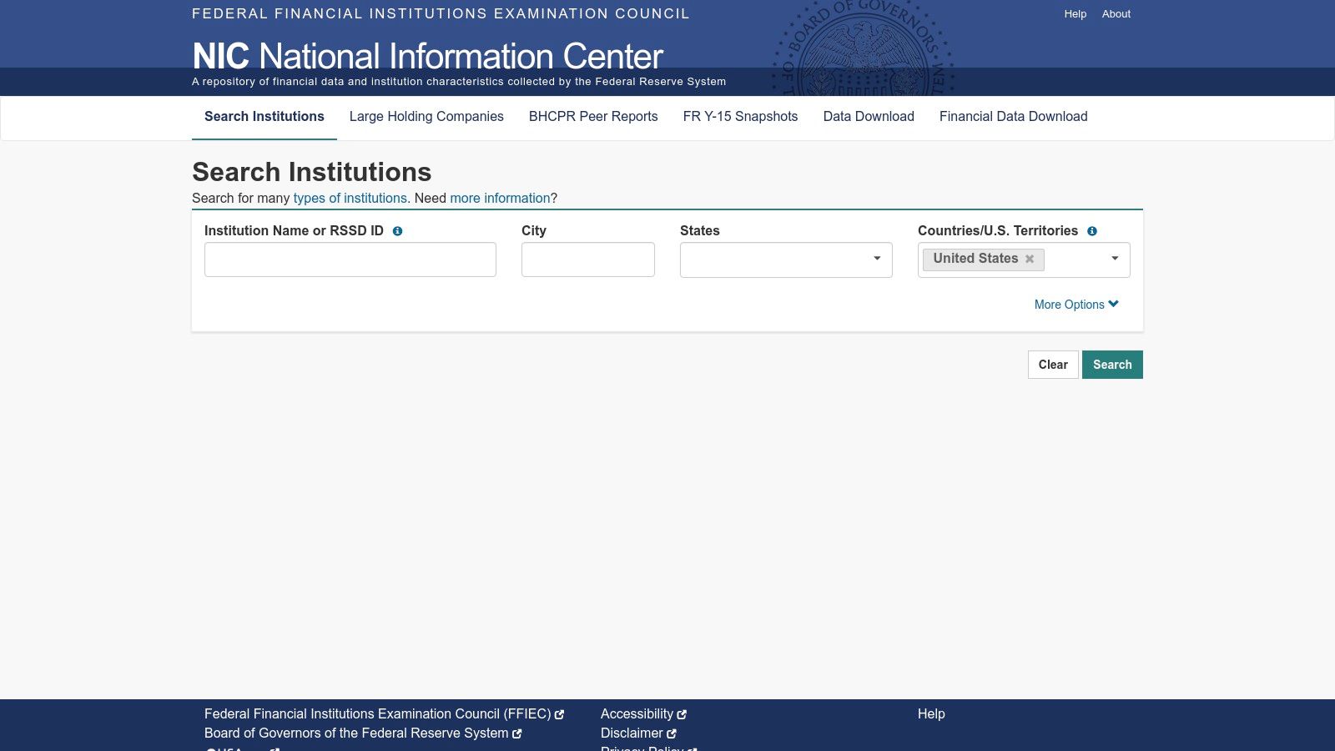The width and height of the screenshot is (1335, 751).
Task: Click the NIC National Information Center logo
Action: [x=426, y=56]
